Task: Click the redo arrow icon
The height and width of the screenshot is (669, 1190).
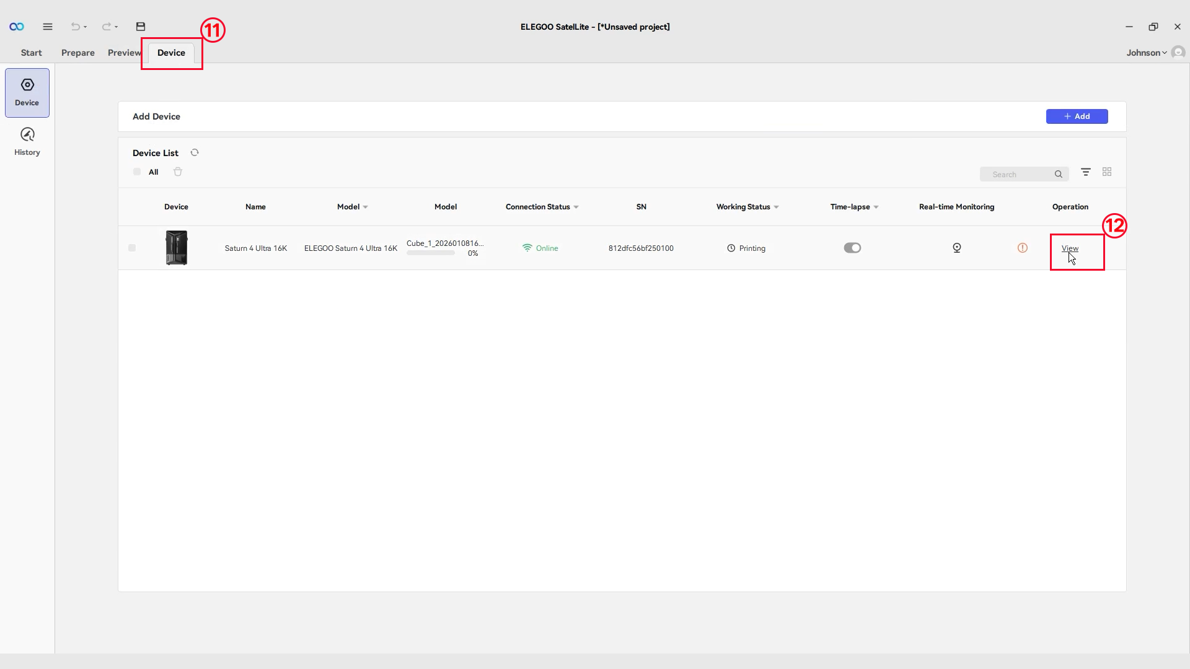Action: point(106,27)
